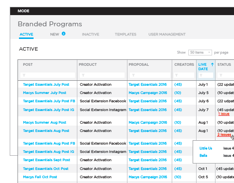Click the CREATORS column filter field
234x183 pixels.
(x=184, y=75)
